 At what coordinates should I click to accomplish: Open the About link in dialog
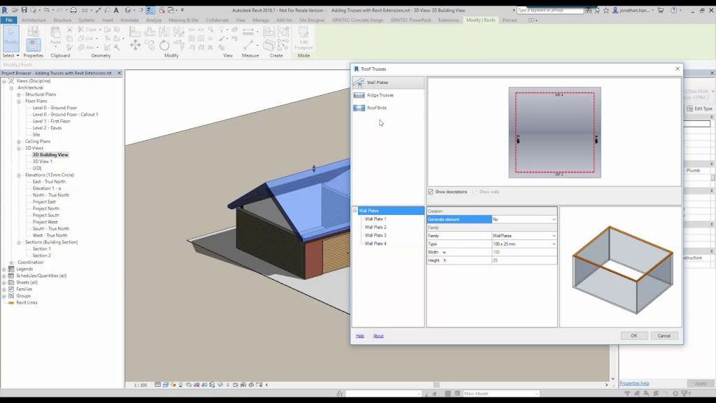[x=378, y=336]
